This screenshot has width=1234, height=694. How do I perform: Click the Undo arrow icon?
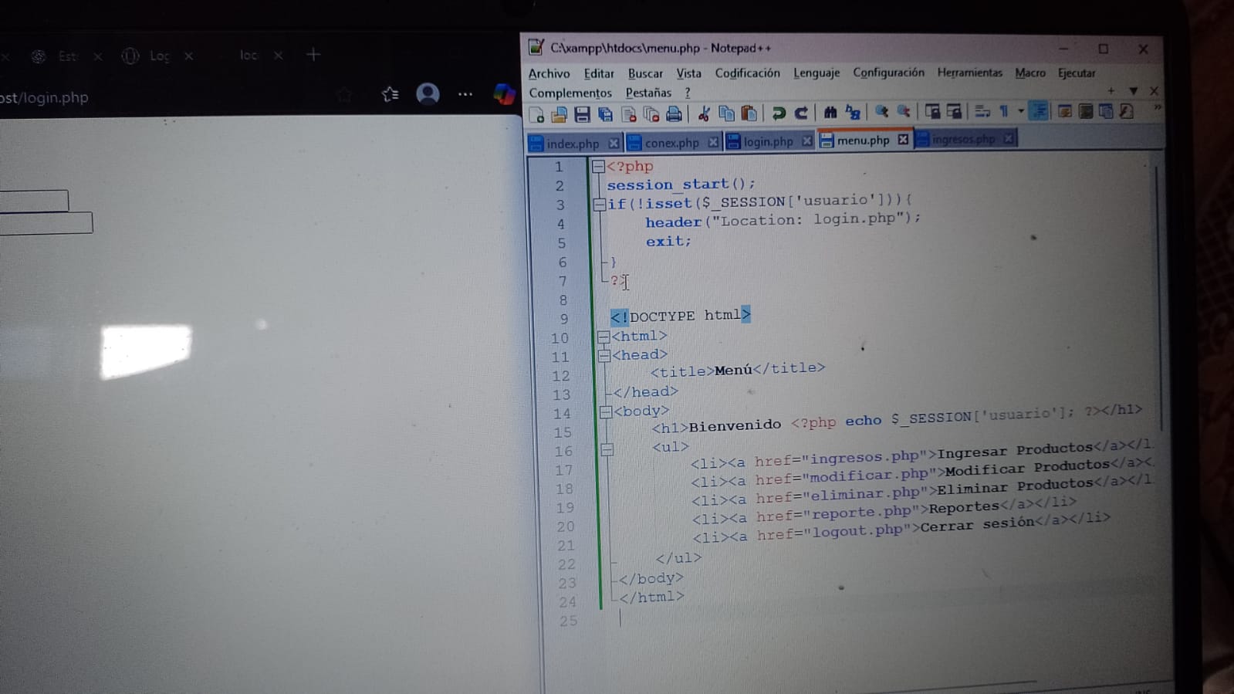[778, 113]
